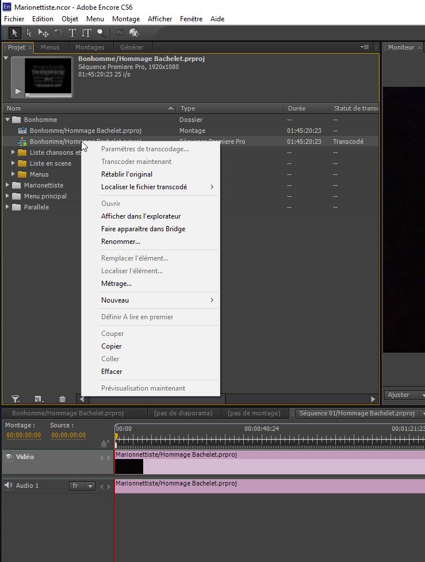Open the Project panel flyout menu

pyautogui.click(x=365, y=47)
